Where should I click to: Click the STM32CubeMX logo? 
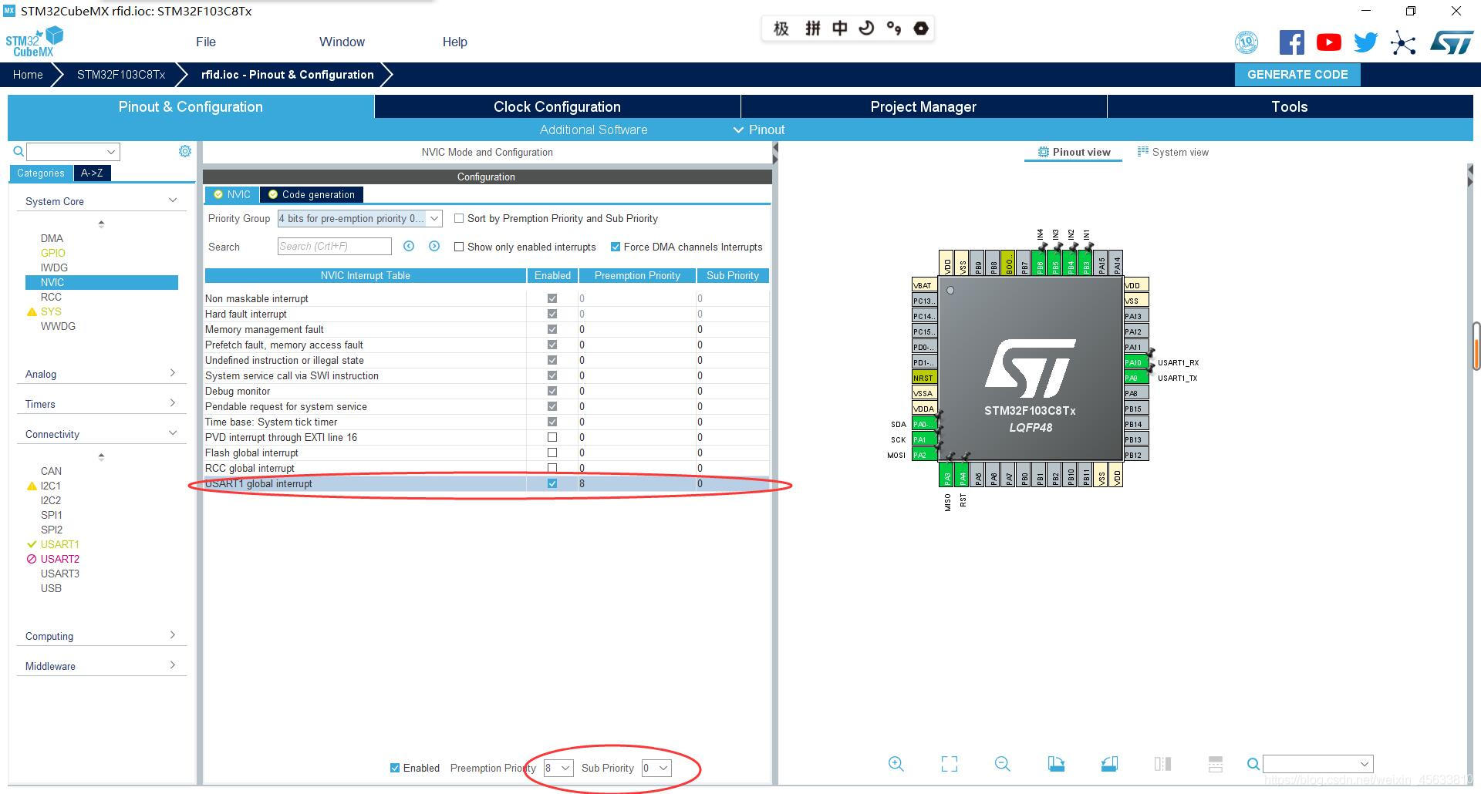pyautogui.click(x=35, y=42)
